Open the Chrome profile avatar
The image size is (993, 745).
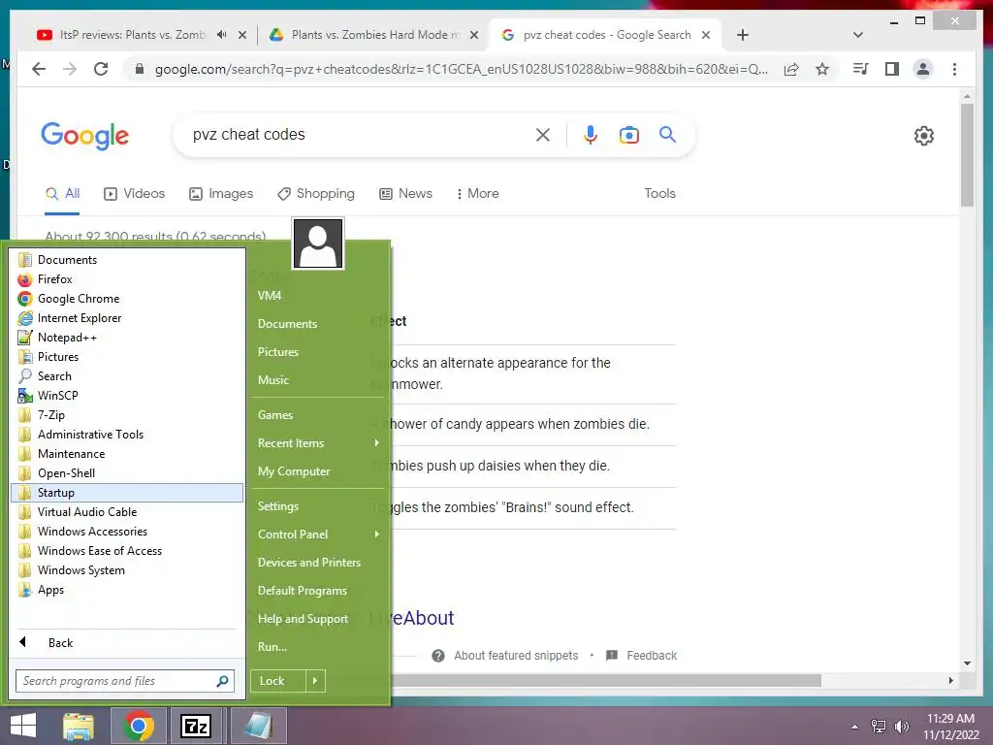(x=923, y=69)
